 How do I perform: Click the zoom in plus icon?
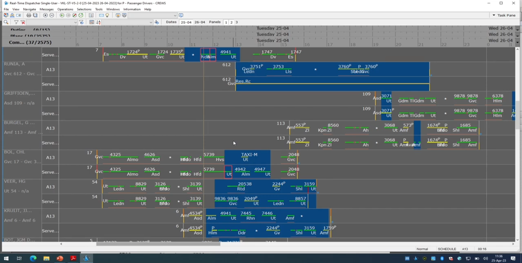(45, 15)
